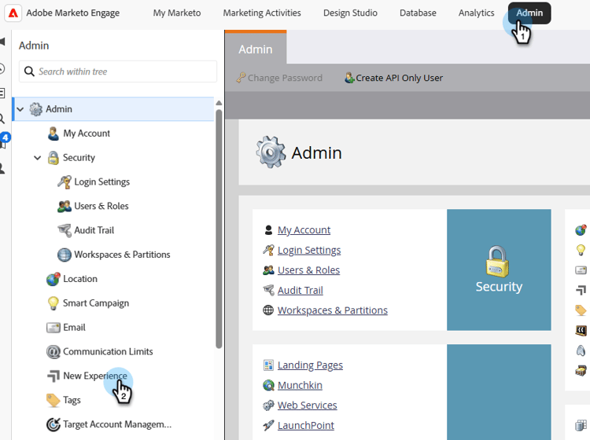Click the Landing Pages icon in integration card

tap(268, 365)
